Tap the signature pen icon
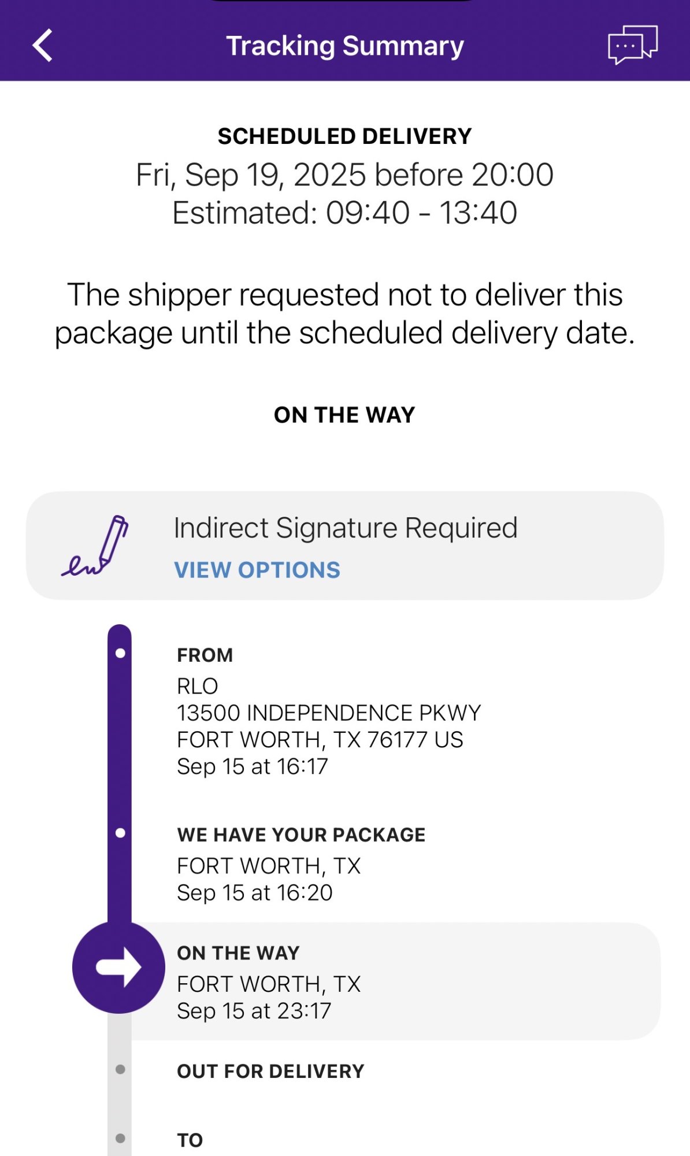This screenshot has height=1156, width=690. pos(95,546)
